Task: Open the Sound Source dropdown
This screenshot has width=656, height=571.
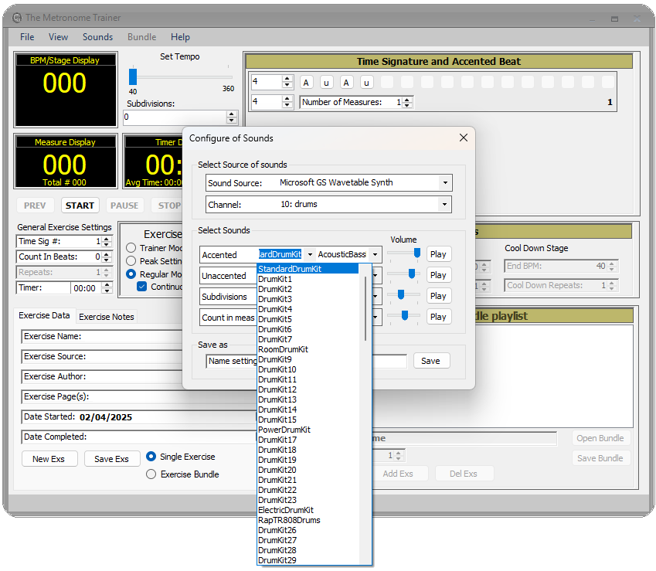Action: pyautogui.click(x=444, y=183)
